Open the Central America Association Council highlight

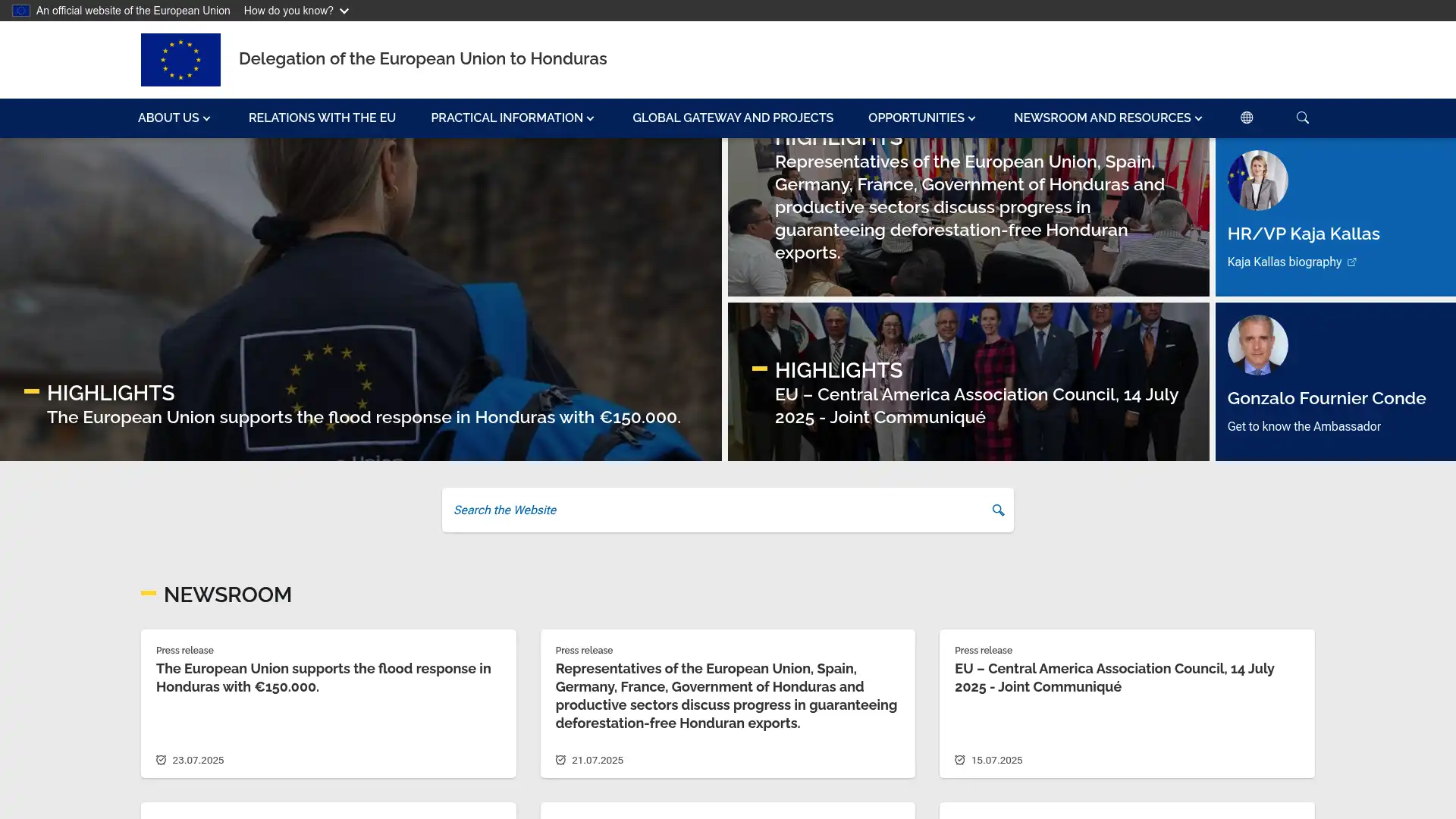point(976,406)
